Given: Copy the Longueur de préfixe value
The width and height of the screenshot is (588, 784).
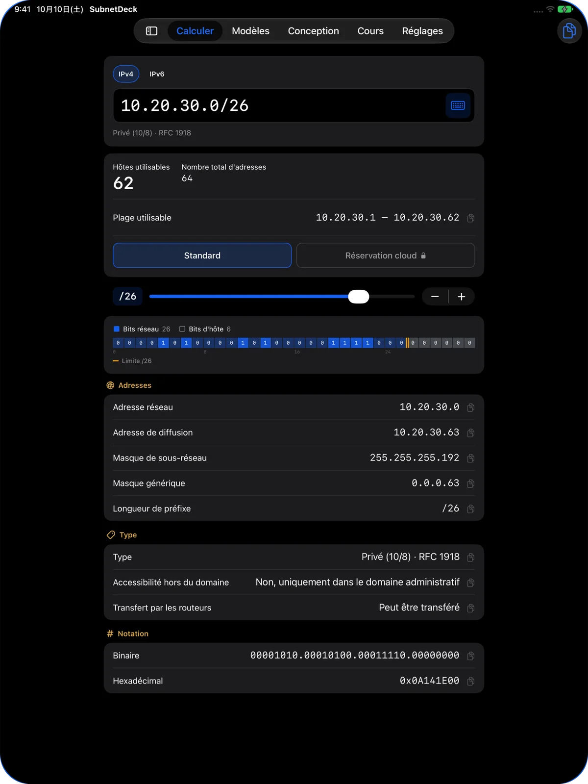Looking at the screenshot, I should click(471, 509).
